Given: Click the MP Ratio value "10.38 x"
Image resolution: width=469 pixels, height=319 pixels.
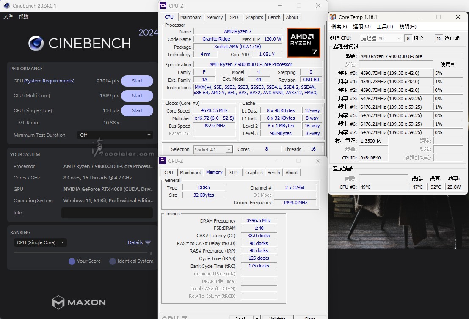Looking at the screenshot, I should pos(111,123).
